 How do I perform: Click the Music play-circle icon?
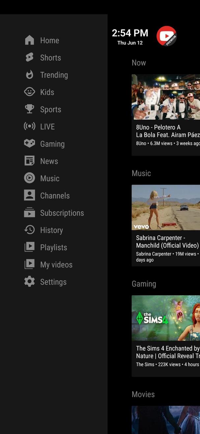[29, 178]
